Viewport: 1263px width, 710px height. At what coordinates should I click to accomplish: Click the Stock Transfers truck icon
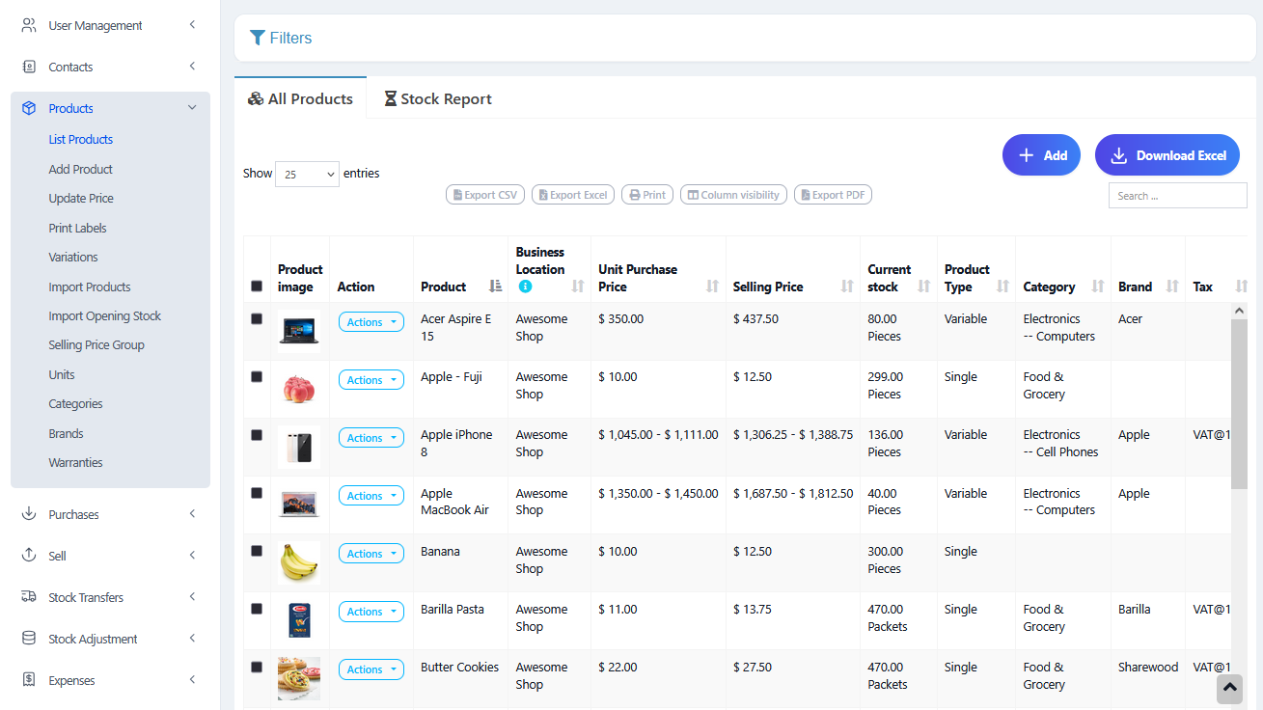(x=28, y=596)
